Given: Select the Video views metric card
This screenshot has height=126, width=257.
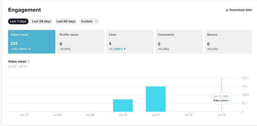Looking at the screenshot, I should point(32,42).
